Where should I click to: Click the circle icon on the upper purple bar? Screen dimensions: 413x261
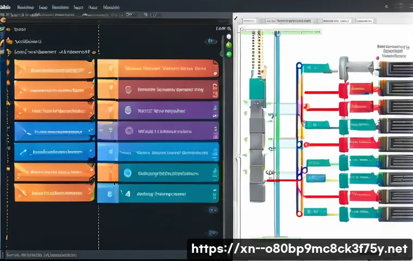click(x=128, y=110)
